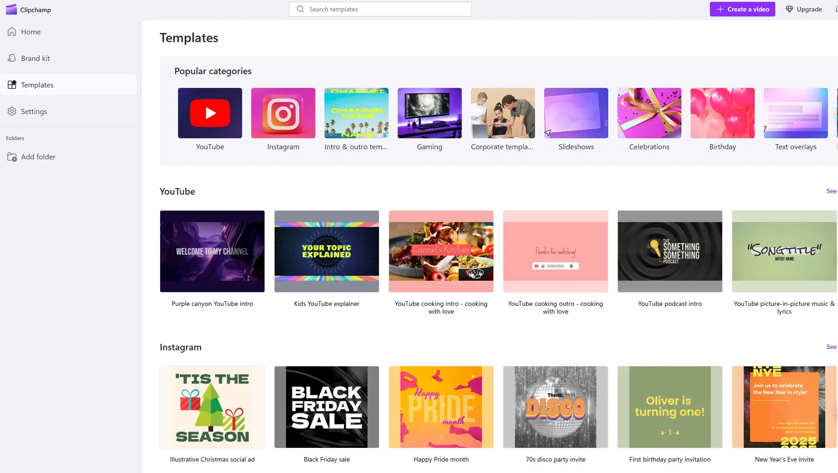The image size is (838, 473).
Task: Open the Gaming templates category
Action: click(x=429, y=113)
